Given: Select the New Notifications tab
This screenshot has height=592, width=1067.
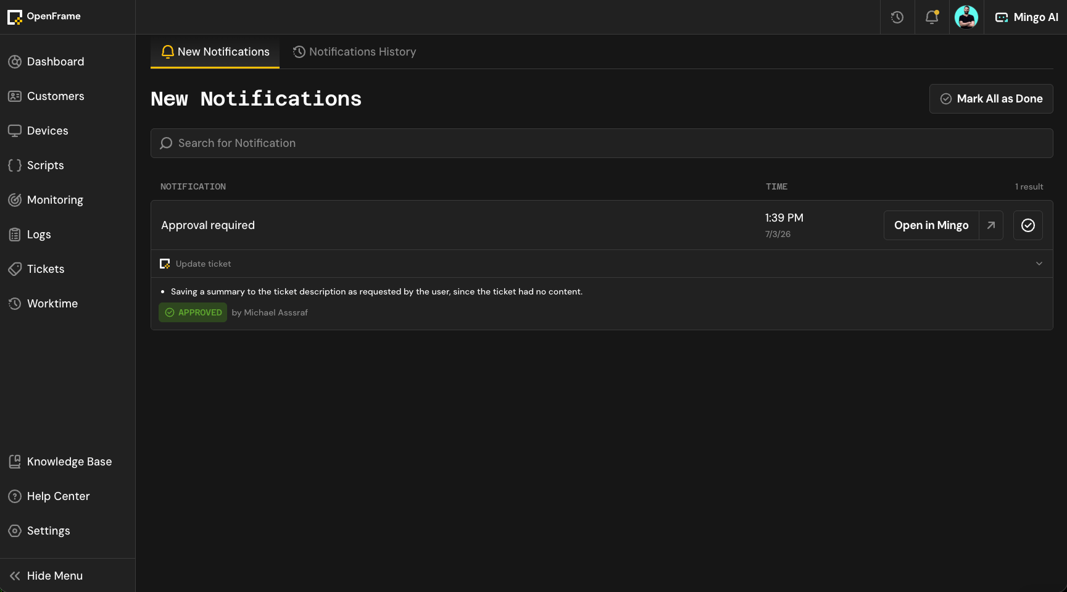Looking at the screenshot, I should (215, 52).
